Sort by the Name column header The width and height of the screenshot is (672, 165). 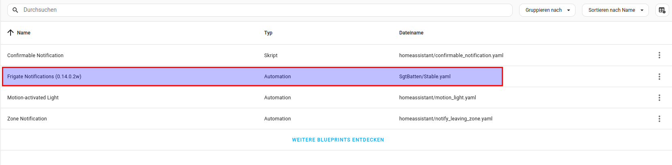[x=24, y=33]
